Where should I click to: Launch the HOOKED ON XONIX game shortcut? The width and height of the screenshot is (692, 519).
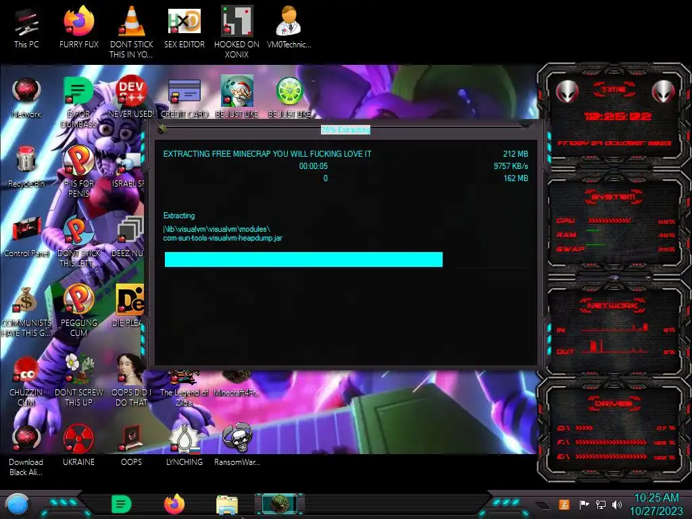[x=237, y=32]
